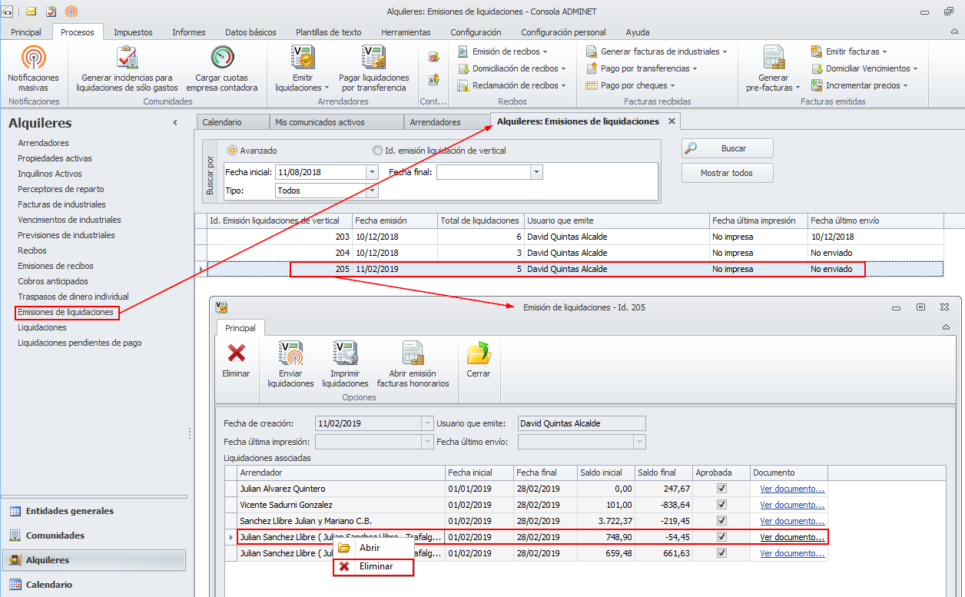Click Cargar cuotas empresa contadora icon

coord(222,58)
